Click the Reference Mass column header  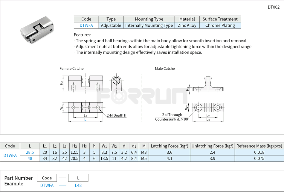point(259,146)
